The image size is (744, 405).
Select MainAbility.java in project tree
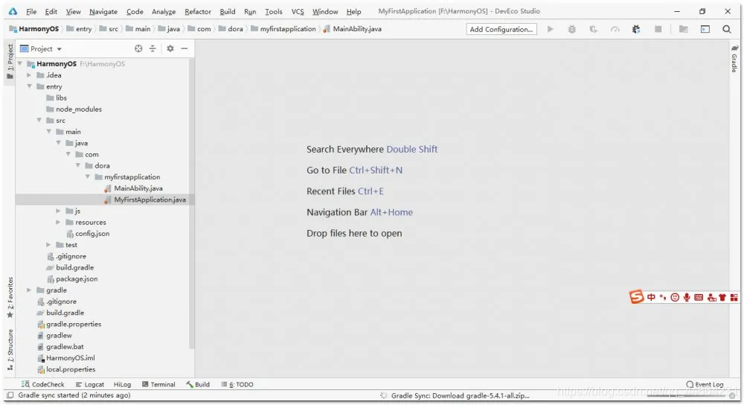(x=138, y=188)
